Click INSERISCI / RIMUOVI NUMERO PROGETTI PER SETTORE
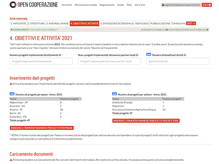This screenshot has width=219, height=164. pyautogui.click(x=146, y=121)
